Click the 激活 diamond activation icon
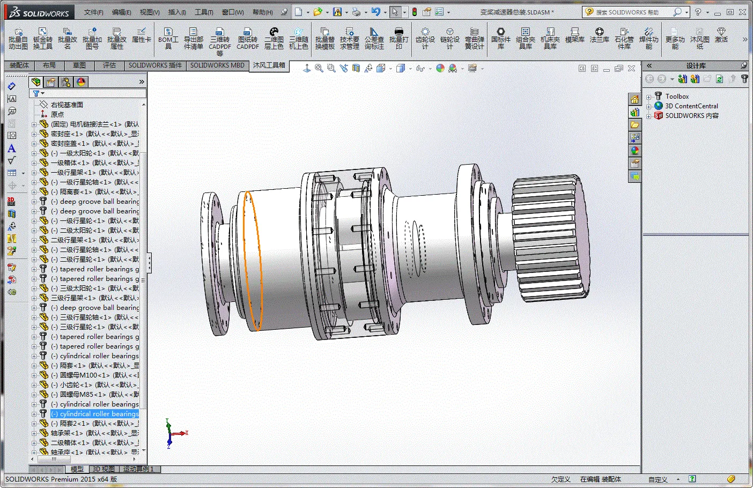 (x=721, y=35)
